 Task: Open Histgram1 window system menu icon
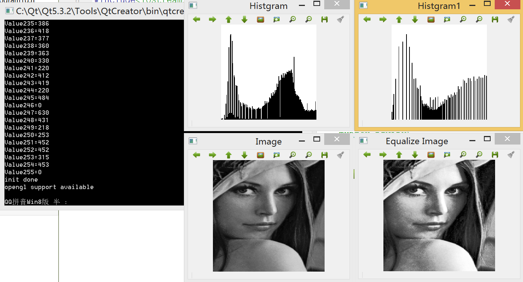pyautogui.click(x=363, y=6)
